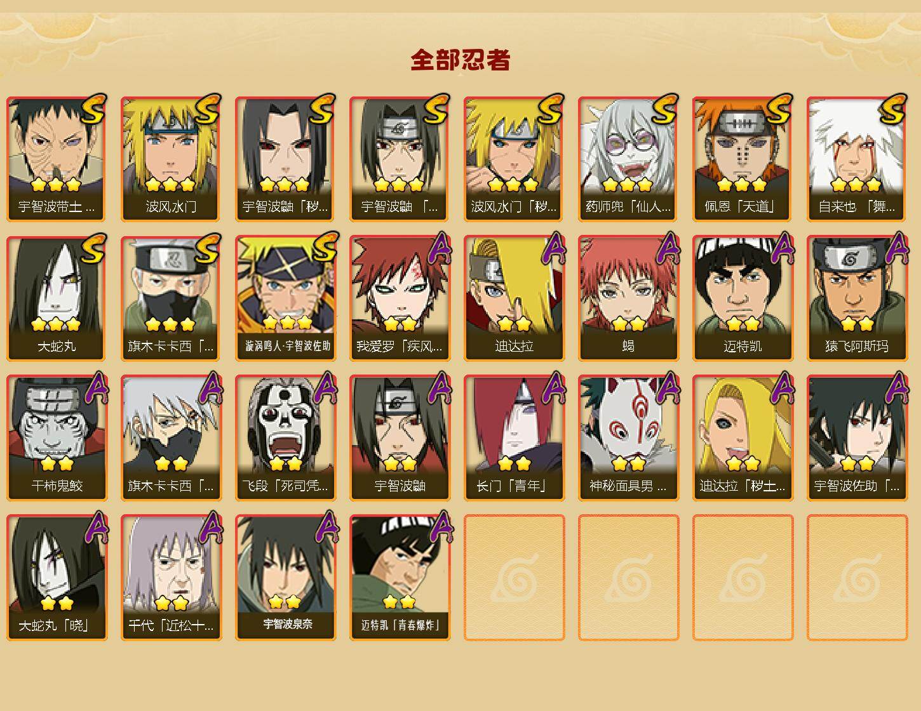
Task: Click the 迪达拉 A-rank ninja card
Action: pyautogui.click(x=514, y=298)
